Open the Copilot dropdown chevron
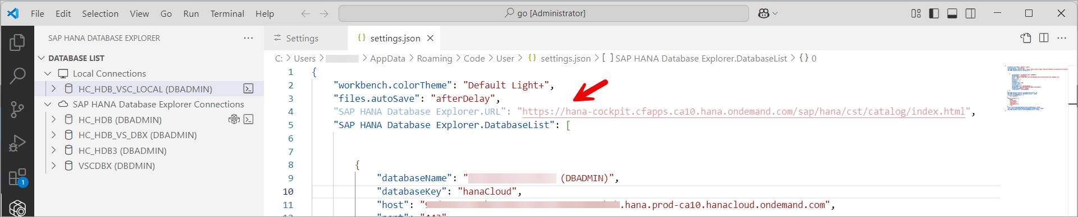Viewport: 1078px width, 217px height. click(x=775, y=13)
